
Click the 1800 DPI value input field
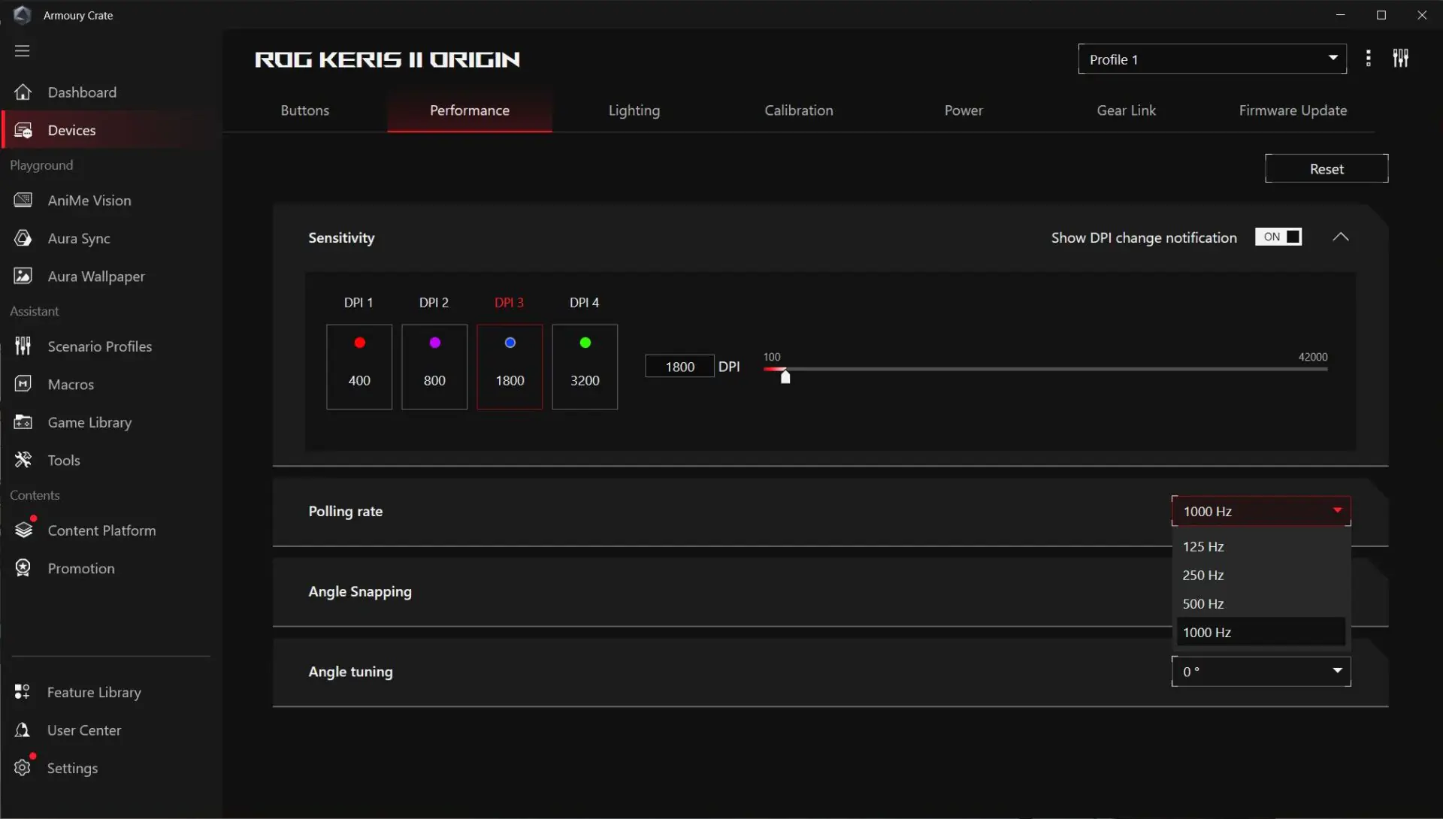click(679, 367)
